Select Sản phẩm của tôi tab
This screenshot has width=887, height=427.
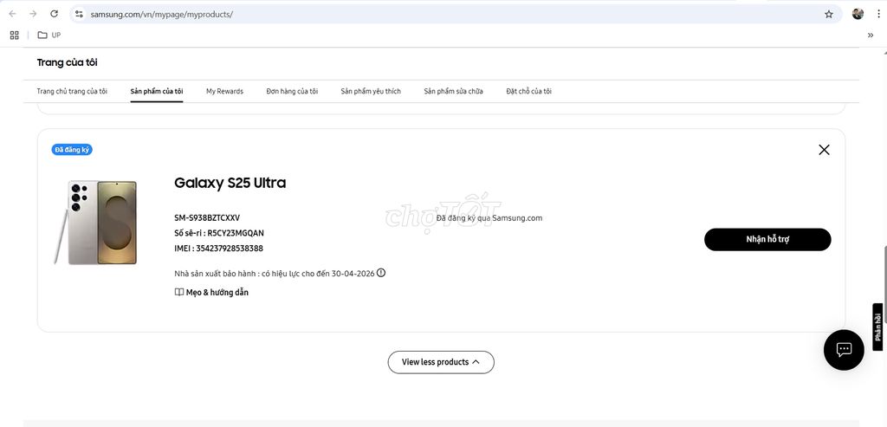click(x=157, y=91)
